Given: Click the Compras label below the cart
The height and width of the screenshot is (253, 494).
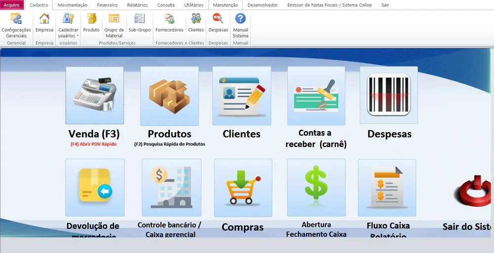Looking at the screenshot, I should point(243,227).
